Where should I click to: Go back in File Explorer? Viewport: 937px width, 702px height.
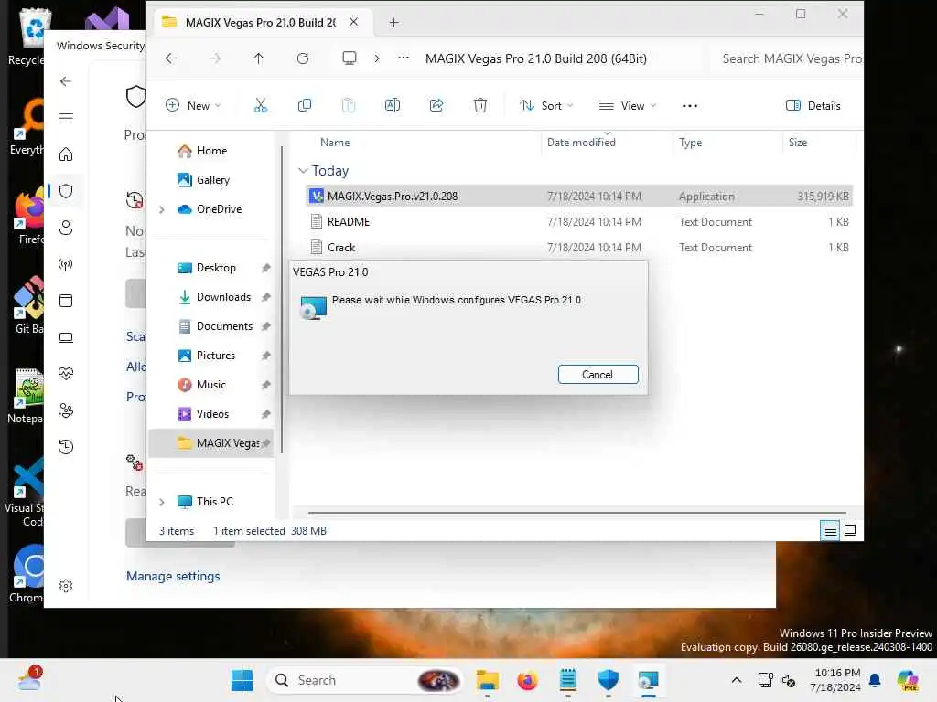coord(171,58)
